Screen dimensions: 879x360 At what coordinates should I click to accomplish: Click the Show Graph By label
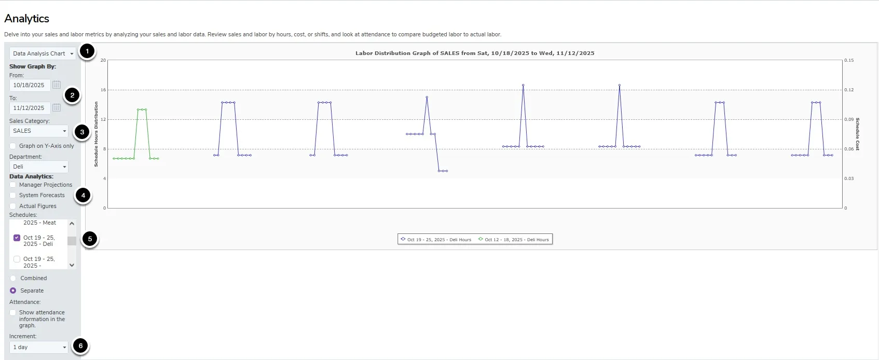[x=33, y=66]
